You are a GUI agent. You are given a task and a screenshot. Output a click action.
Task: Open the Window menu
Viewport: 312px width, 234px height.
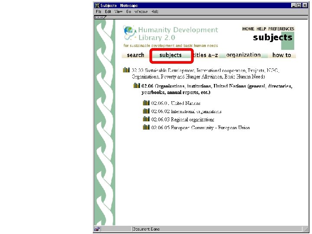[x=141, y=12]
